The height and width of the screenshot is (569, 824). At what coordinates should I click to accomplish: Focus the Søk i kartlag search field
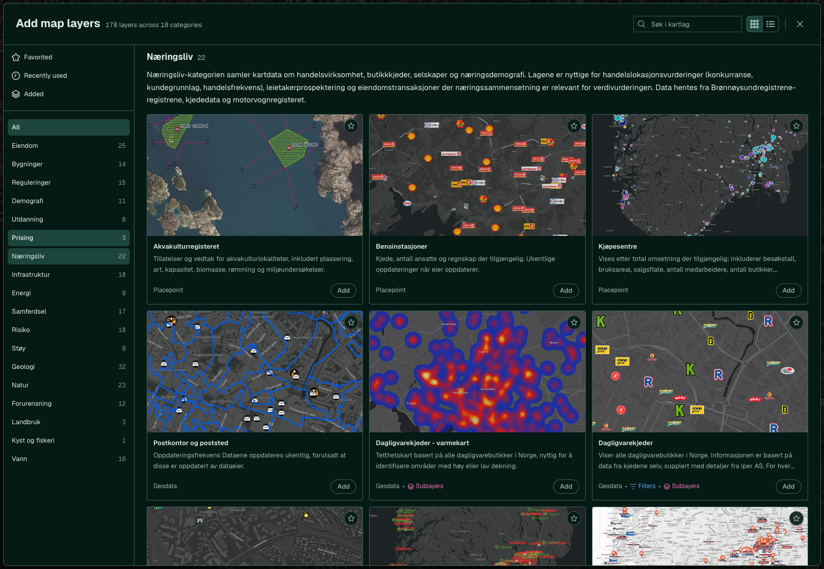coord(688,24)
